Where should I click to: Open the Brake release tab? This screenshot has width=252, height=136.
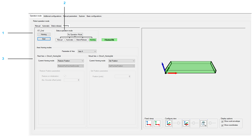coord(56,26)
